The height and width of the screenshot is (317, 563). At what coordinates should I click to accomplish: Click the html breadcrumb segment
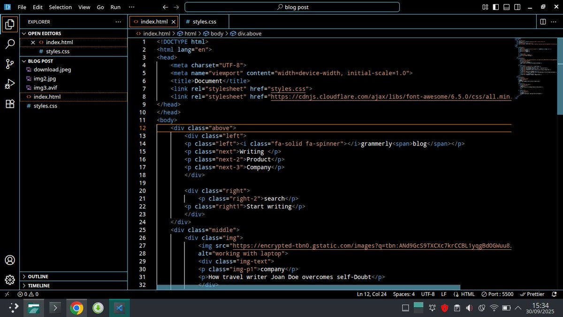(x=187, y=33)
